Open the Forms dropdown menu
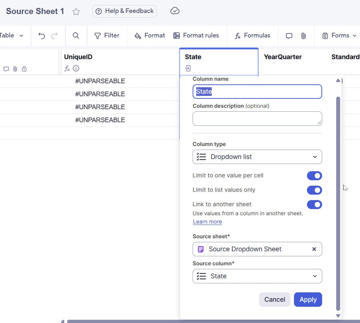Image resolution: width=360 pixels, height=323 pixels. [x=339, y=36]
